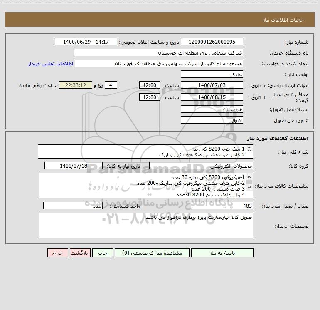Click گروه کالا field محصولات الکترونیکی
This screenshot has height=310, width=320.
click(201, 166)
